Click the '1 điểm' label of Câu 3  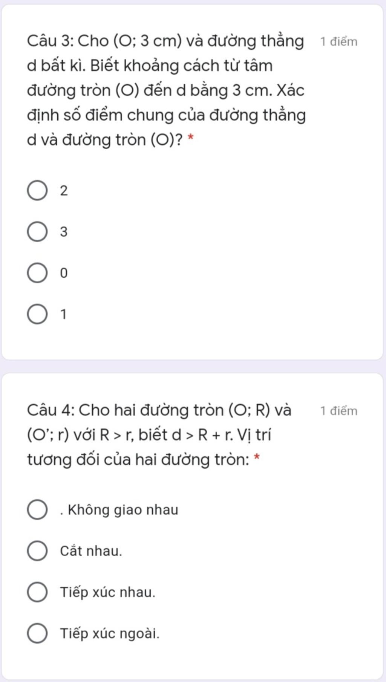339,41
